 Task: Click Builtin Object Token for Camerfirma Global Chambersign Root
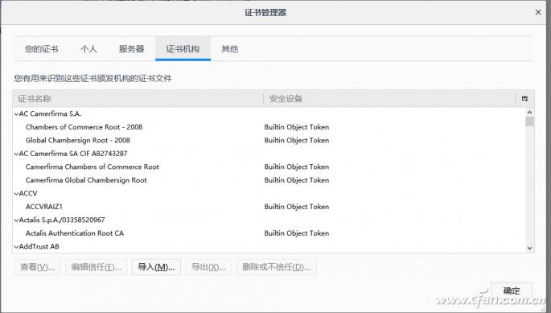pos(297,180)
